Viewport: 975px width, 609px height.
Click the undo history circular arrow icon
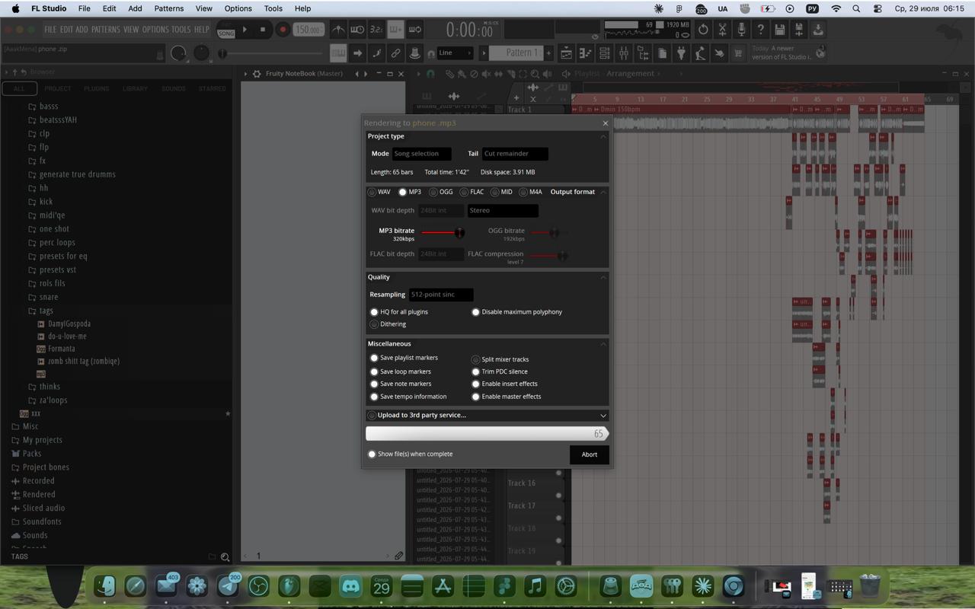(703, 30)
